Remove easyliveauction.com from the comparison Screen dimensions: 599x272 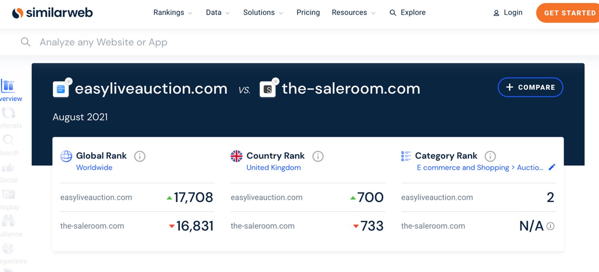(x=69, y=81)
